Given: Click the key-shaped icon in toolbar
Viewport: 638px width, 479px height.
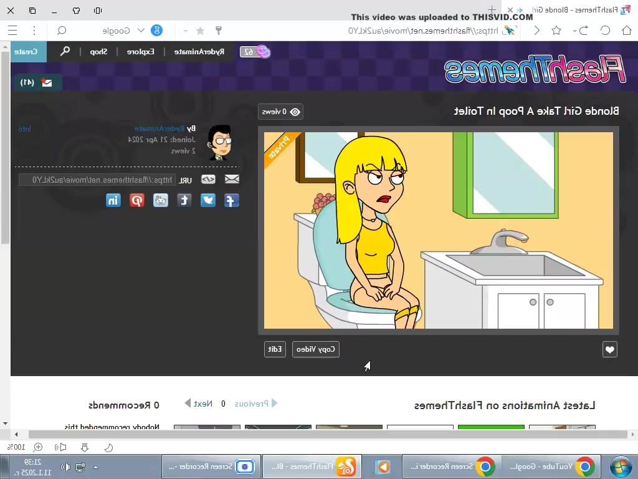Looking at the screenshot, I should (x=219, y=30).
